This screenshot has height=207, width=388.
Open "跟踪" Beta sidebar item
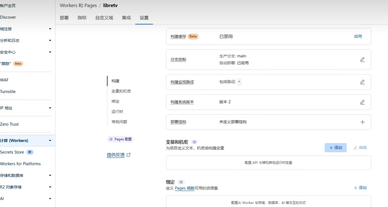[12, 64]
